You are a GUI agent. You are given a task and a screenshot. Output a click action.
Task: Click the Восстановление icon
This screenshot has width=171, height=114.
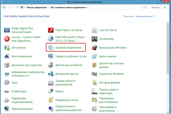pyautogui.click(x=7, y=56)
